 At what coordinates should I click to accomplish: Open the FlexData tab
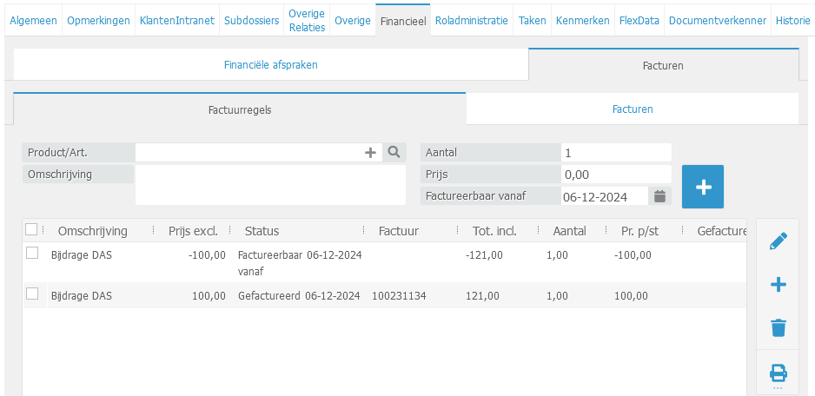(639, 21)
